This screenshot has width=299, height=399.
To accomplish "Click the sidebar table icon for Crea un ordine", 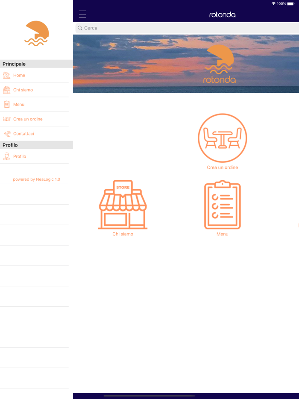I will tap(6, 119).
